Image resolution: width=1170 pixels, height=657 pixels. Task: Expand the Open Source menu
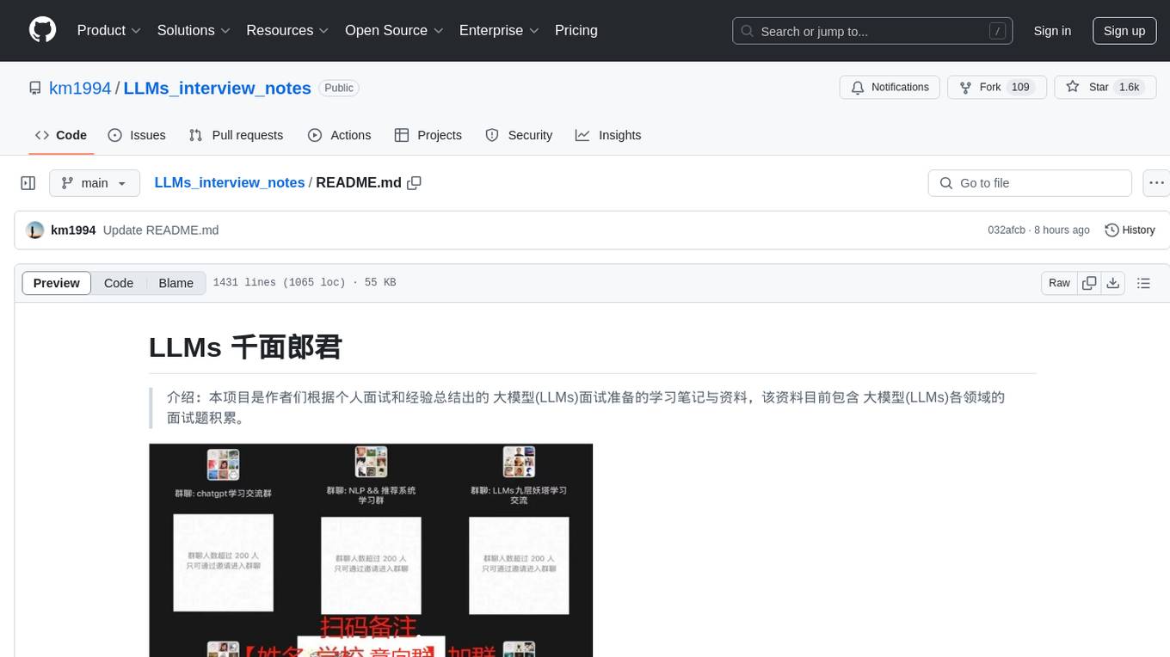(x=394, y=30)
